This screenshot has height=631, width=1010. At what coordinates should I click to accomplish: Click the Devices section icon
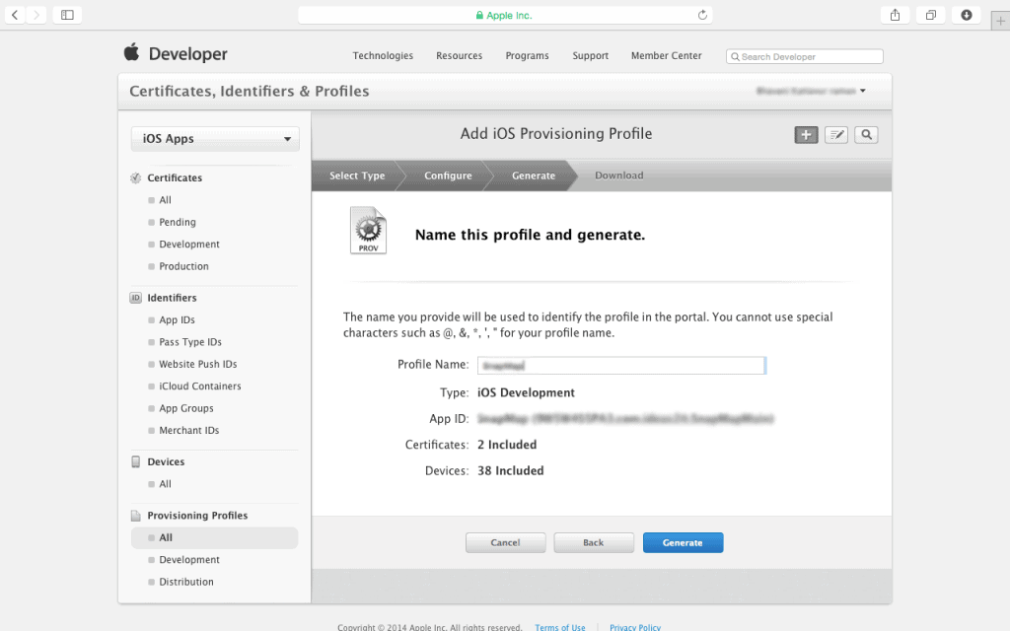pyautogui.click(x=135, y=461)
